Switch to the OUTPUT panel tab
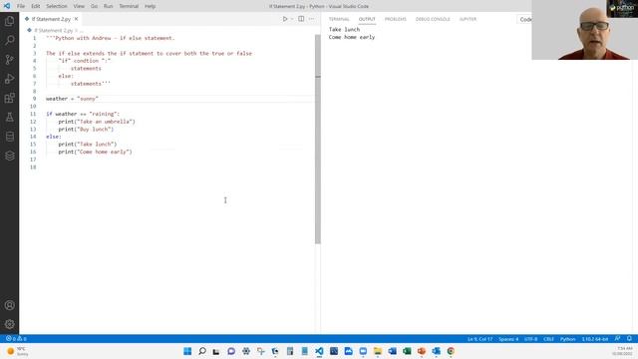The height and width of the screenshot is (359, 638). point(367,19)
